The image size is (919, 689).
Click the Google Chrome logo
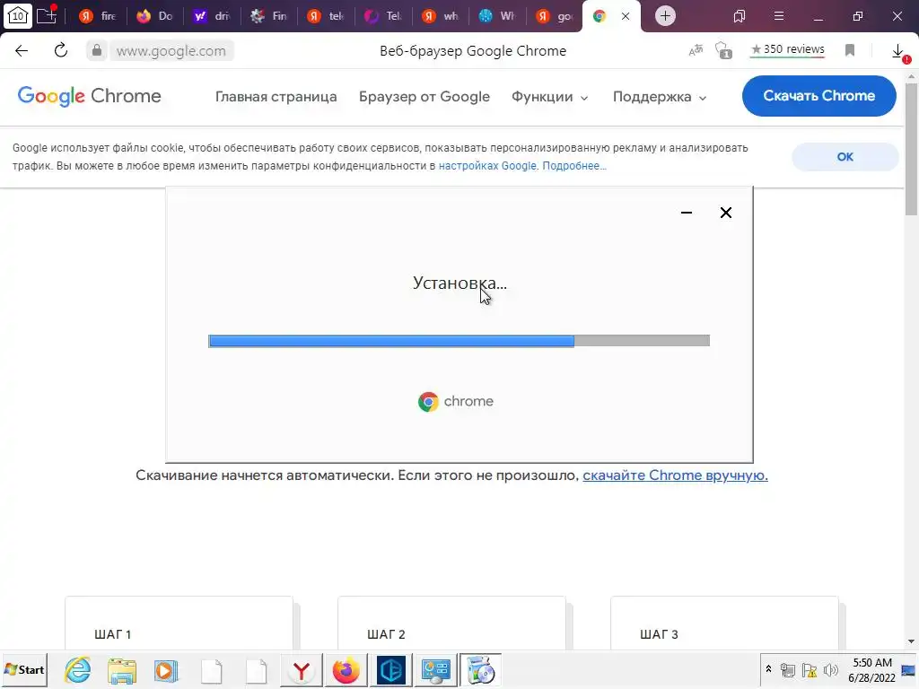89,96
